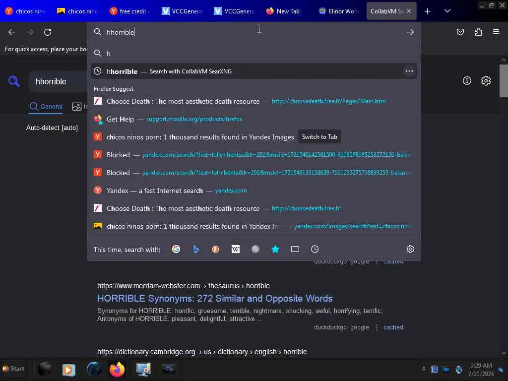
Task: Switch to the first VCCGenerator tab
Action: 182,11
